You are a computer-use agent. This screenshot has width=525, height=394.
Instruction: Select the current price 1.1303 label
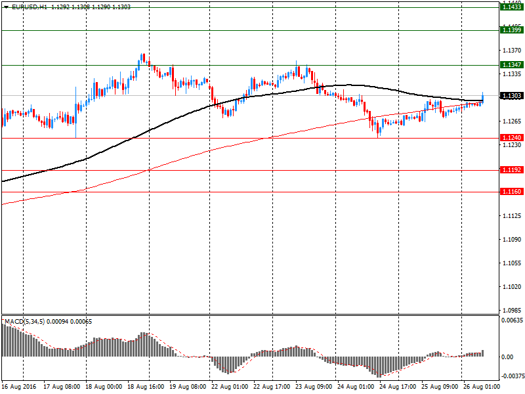512,96
